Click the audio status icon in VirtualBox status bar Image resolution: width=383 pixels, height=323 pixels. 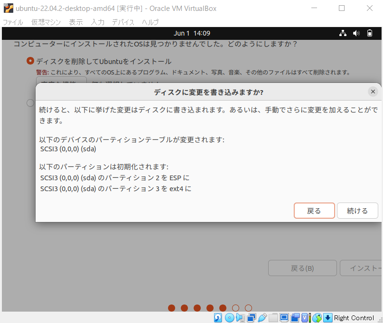(240, 317)
